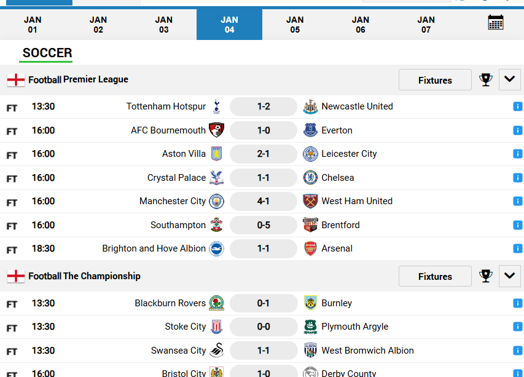
Task: Click info icon for Brighton vs Arsenal
Action: pos(517,248)
